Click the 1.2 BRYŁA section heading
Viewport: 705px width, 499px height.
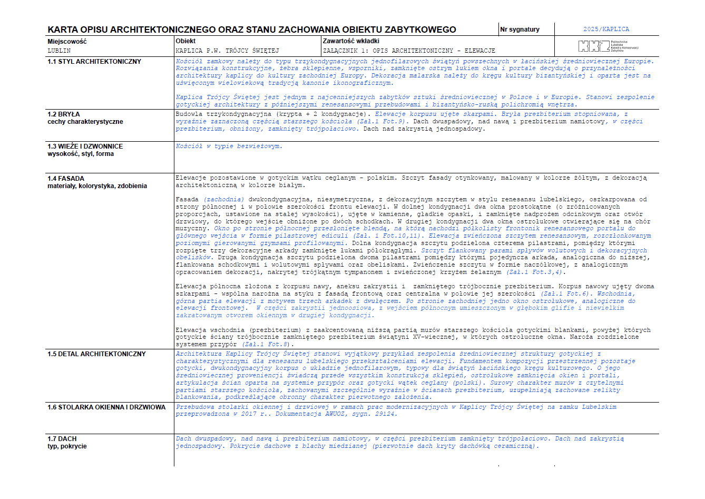(64, 114)
